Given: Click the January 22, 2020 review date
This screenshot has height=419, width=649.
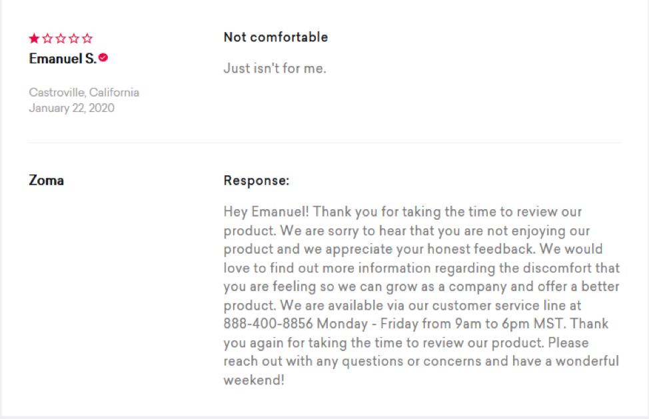Looking at the screenshot, I should tap(71, 108).
